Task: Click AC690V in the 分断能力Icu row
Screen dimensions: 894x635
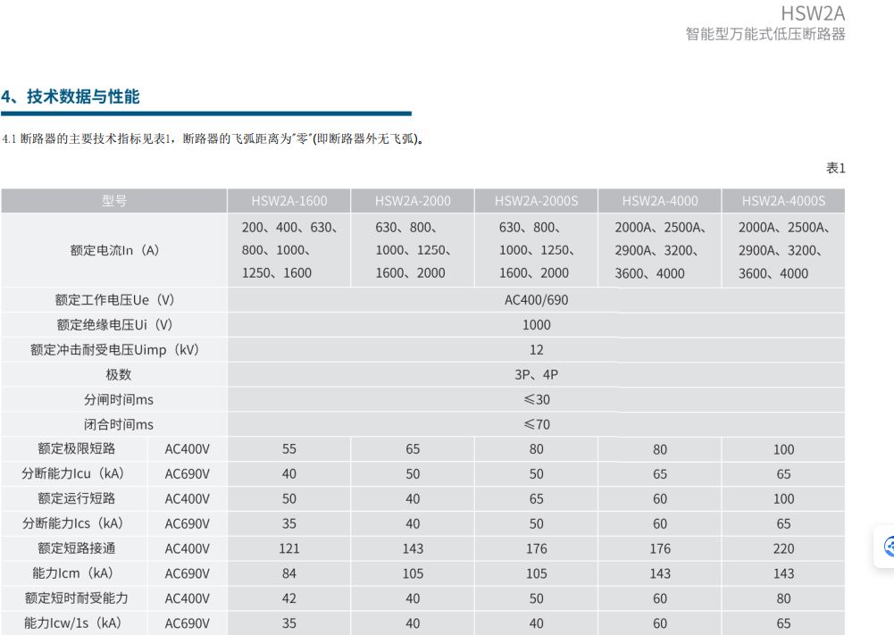Action: (187, 473)
